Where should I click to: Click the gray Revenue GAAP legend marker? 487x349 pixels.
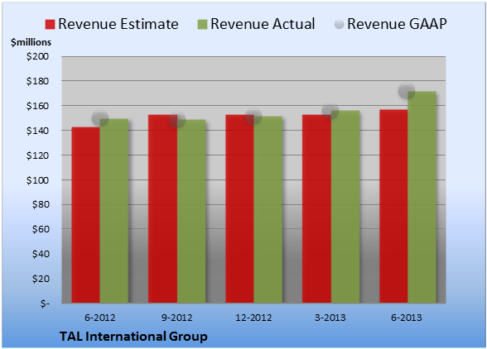point(340,24)
